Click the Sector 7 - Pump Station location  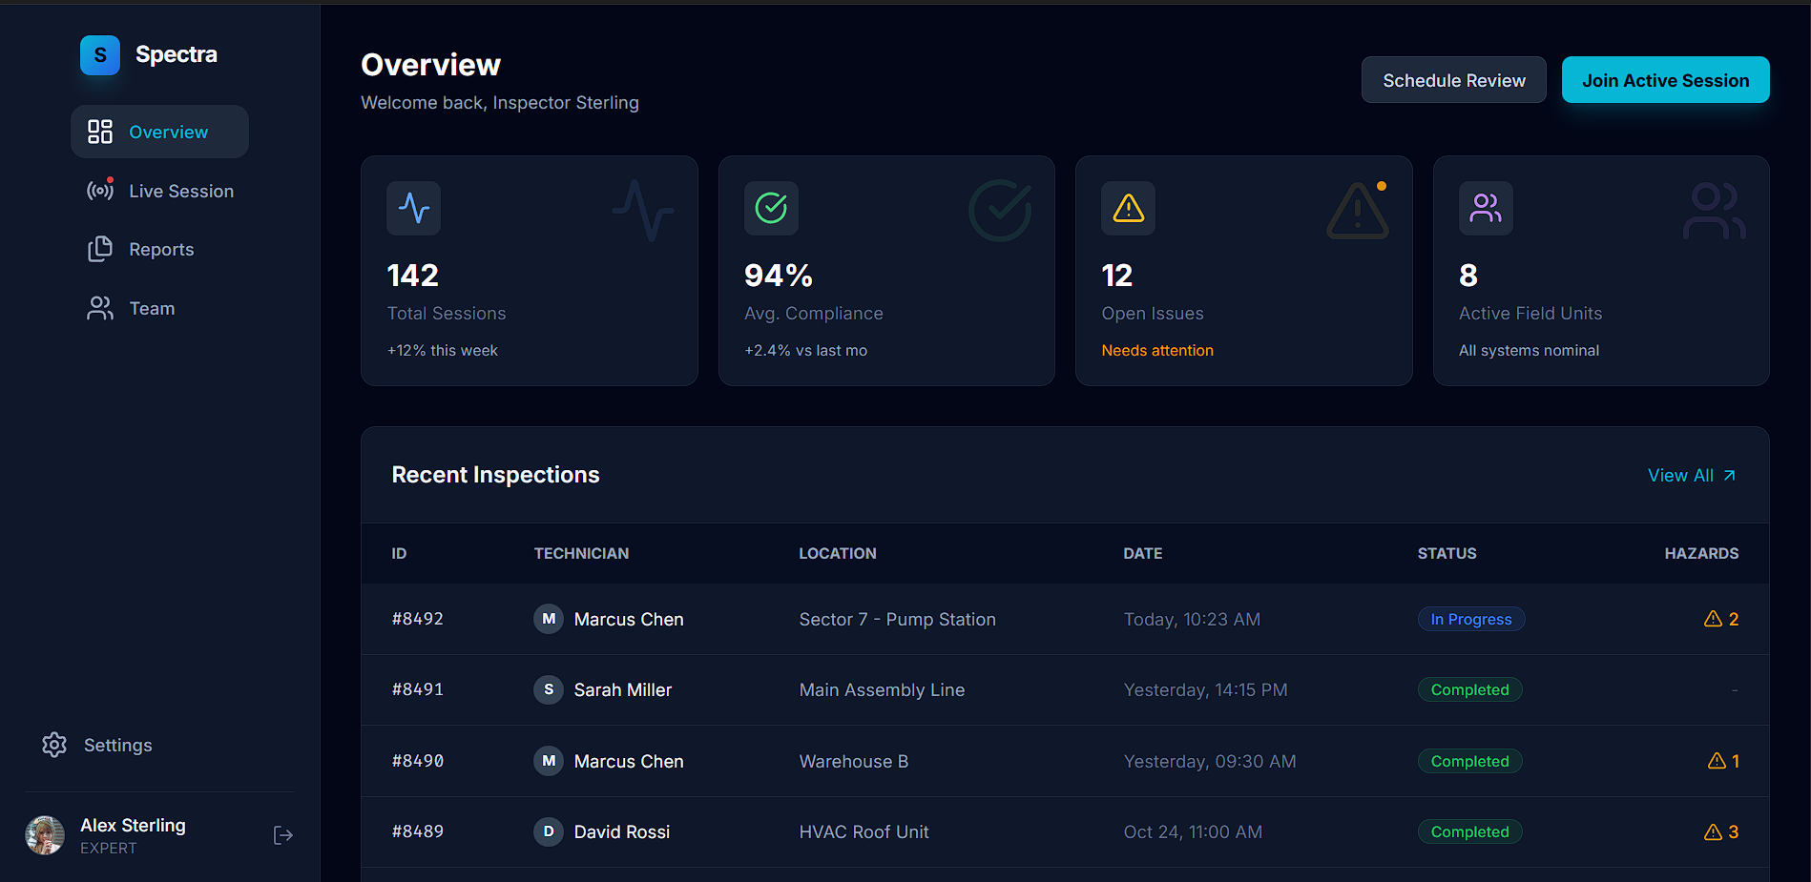tap(898, 619)
